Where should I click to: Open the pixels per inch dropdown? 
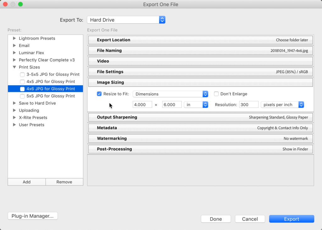[282, 105]
